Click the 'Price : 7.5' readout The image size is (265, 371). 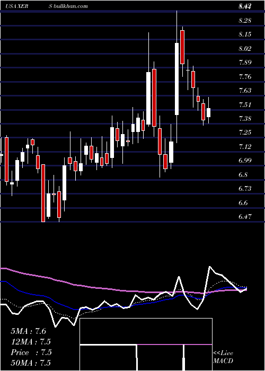click(x=31, y=352)
